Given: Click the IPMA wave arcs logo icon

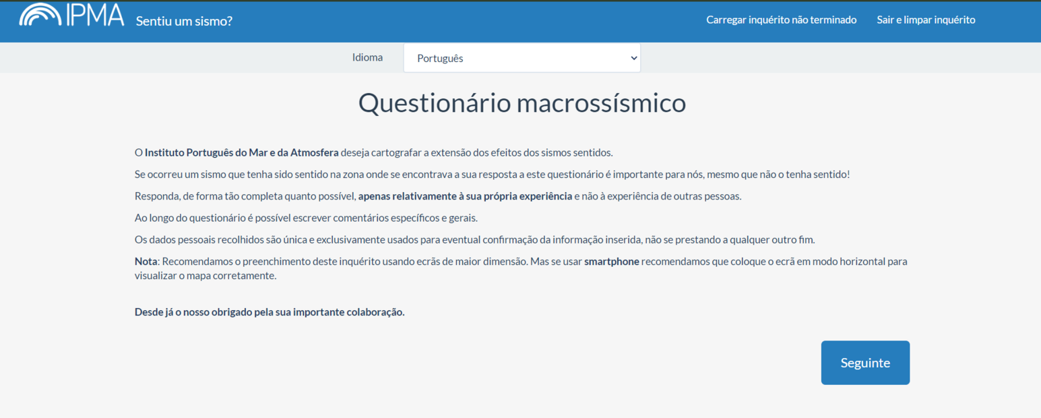Looking at the screenshot, I should coord(40,15).
